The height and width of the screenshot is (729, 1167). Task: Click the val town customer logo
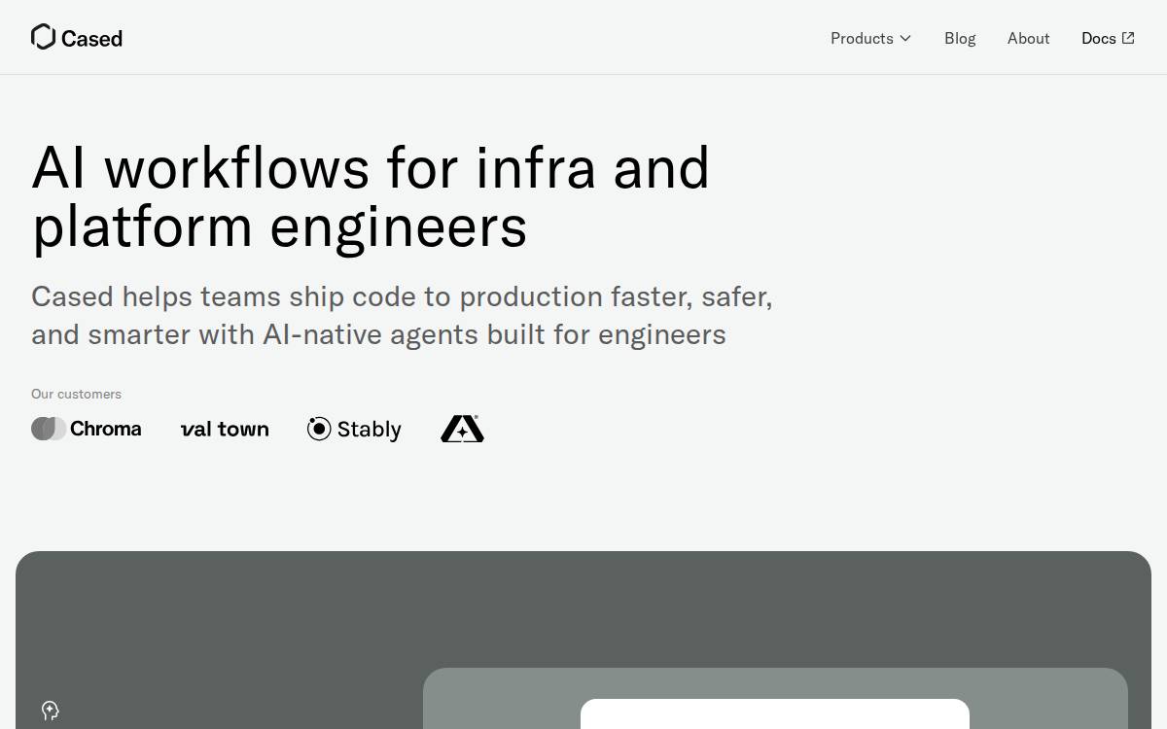pos(225,429)
